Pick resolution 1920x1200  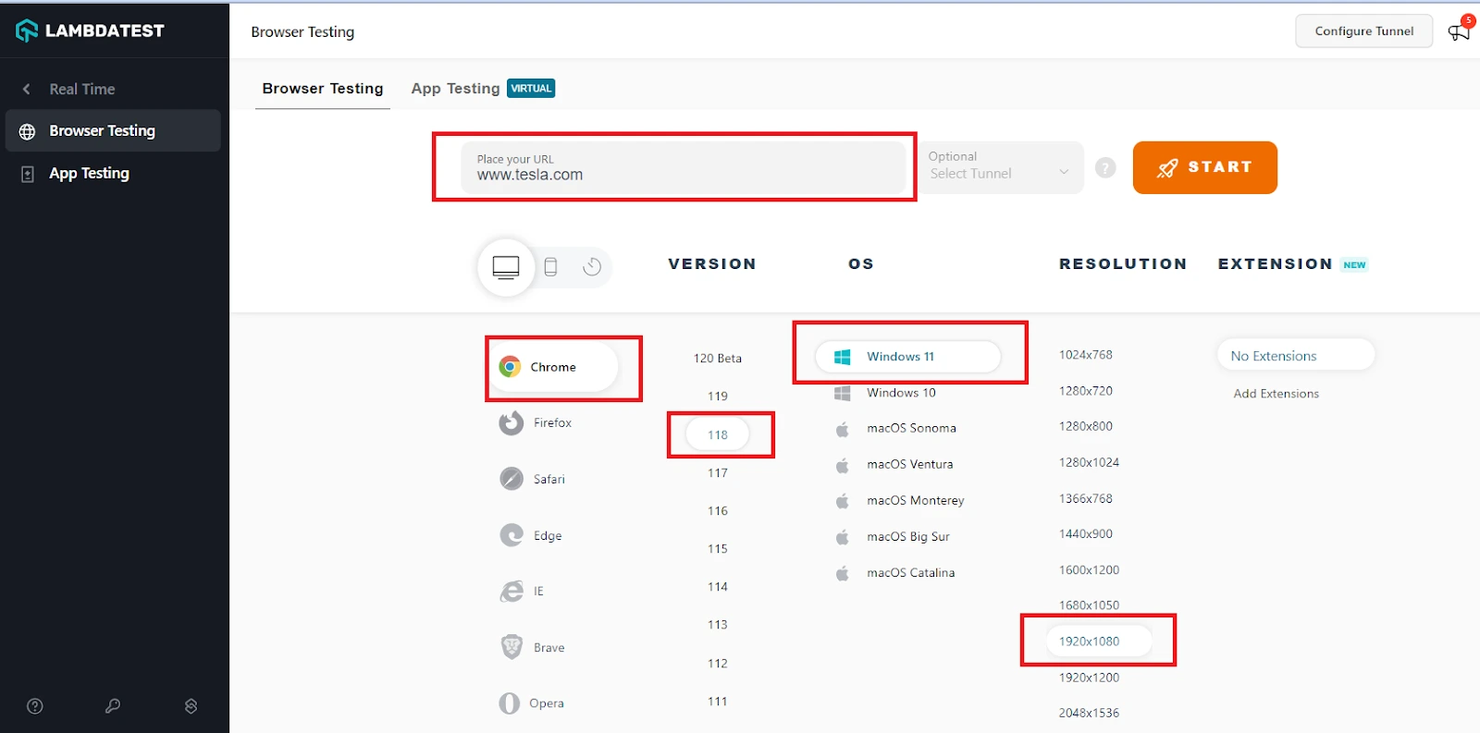(x=1089, y=678)
